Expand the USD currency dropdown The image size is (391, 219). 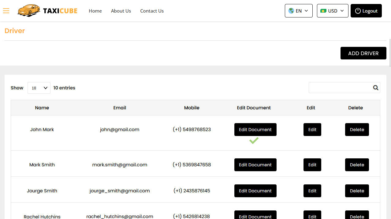333,11
